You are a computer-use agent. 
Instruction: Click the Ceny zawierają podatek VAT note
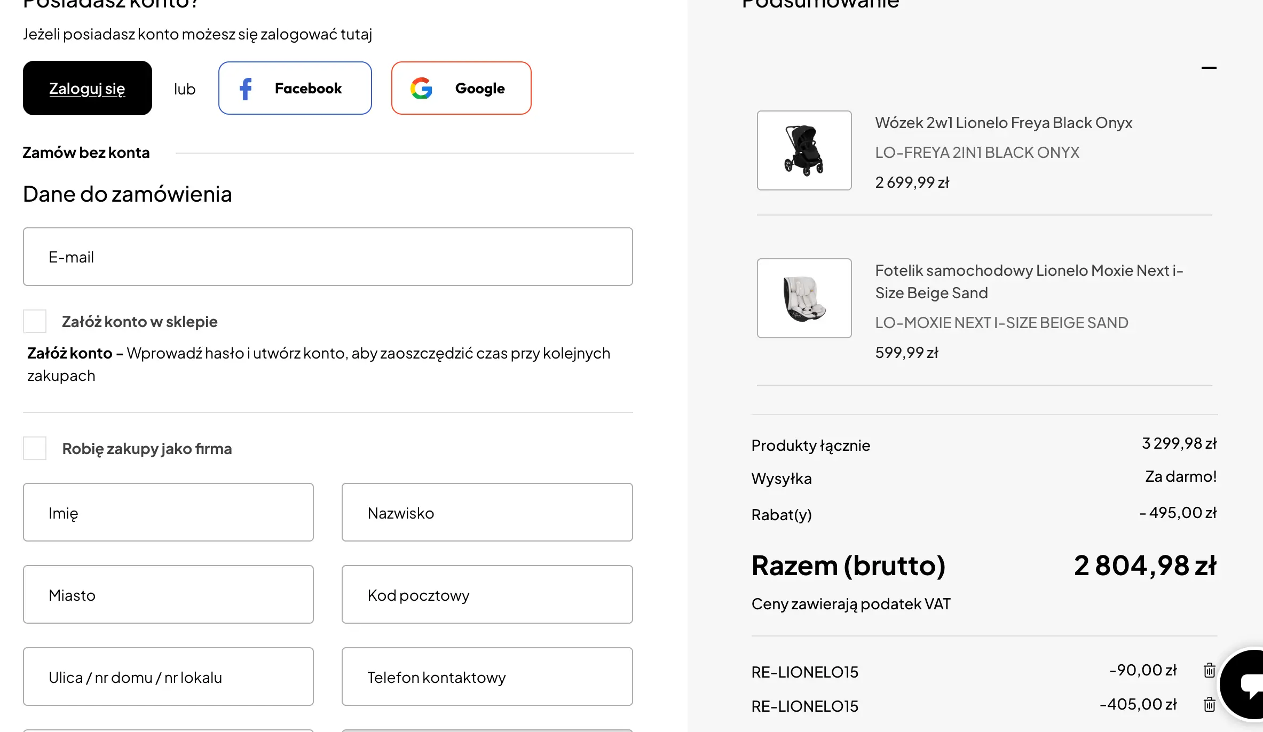tap(851, 604)
